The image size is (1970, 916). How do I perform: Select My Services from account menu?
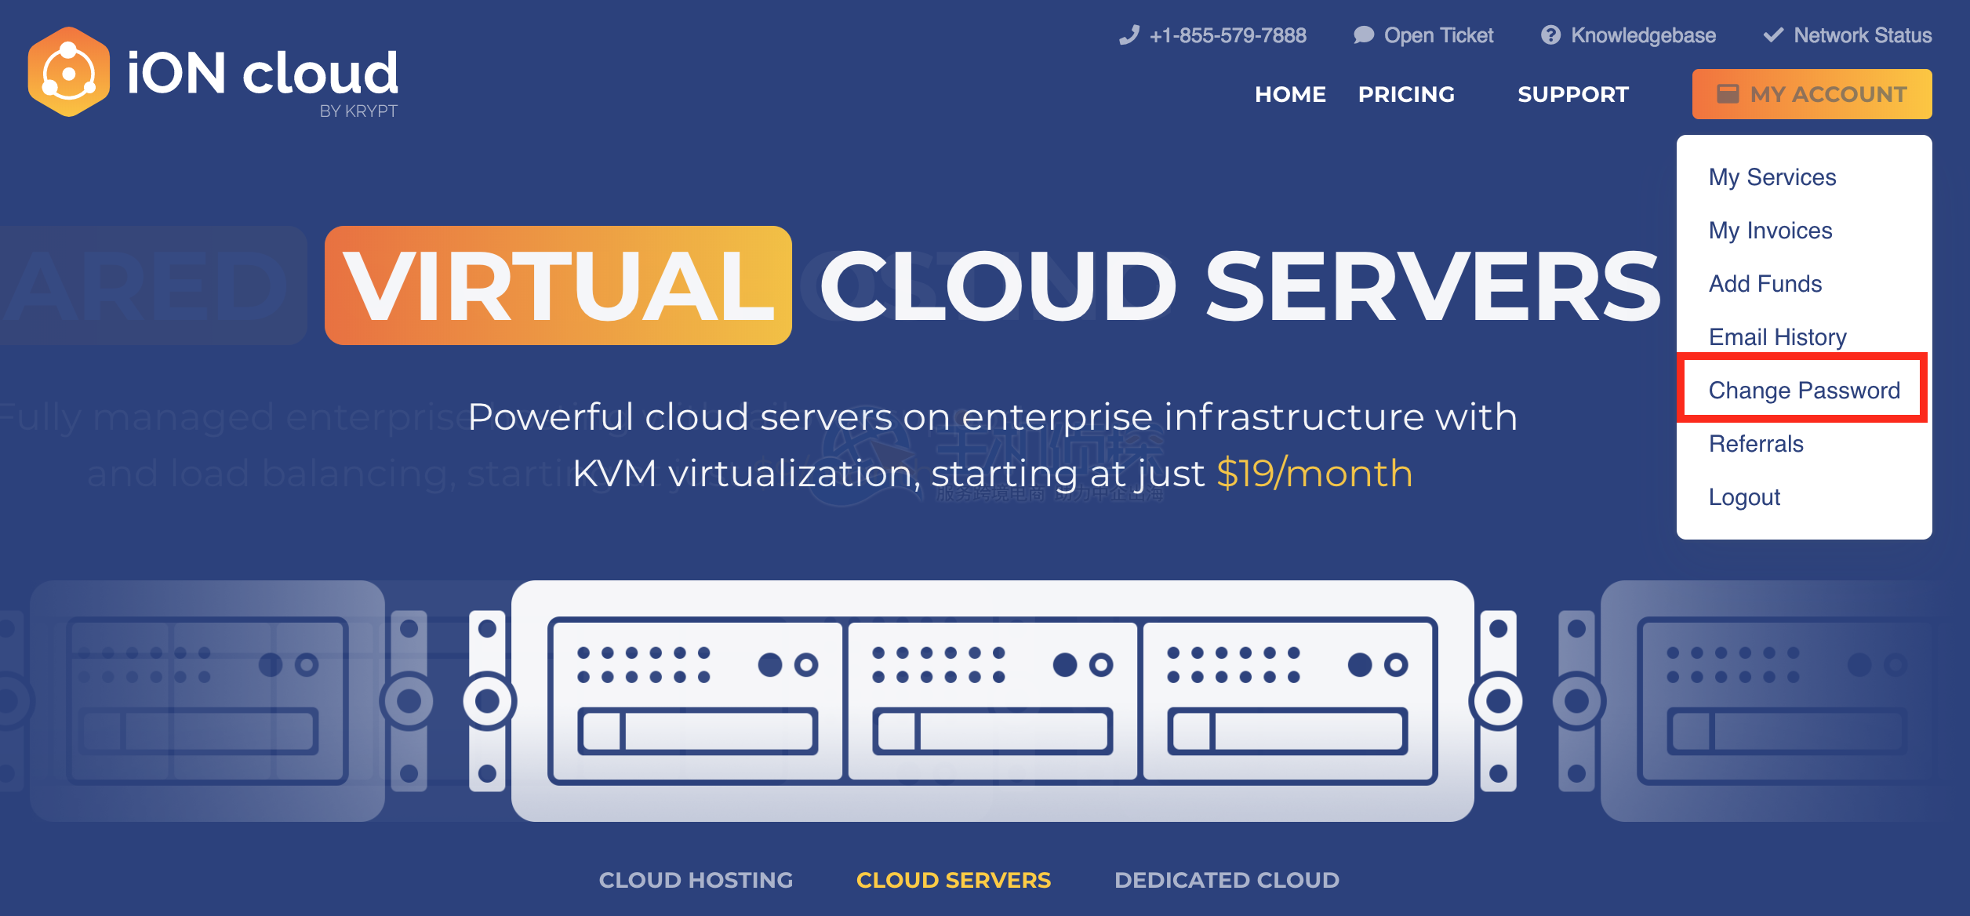tap(1772, 177)
